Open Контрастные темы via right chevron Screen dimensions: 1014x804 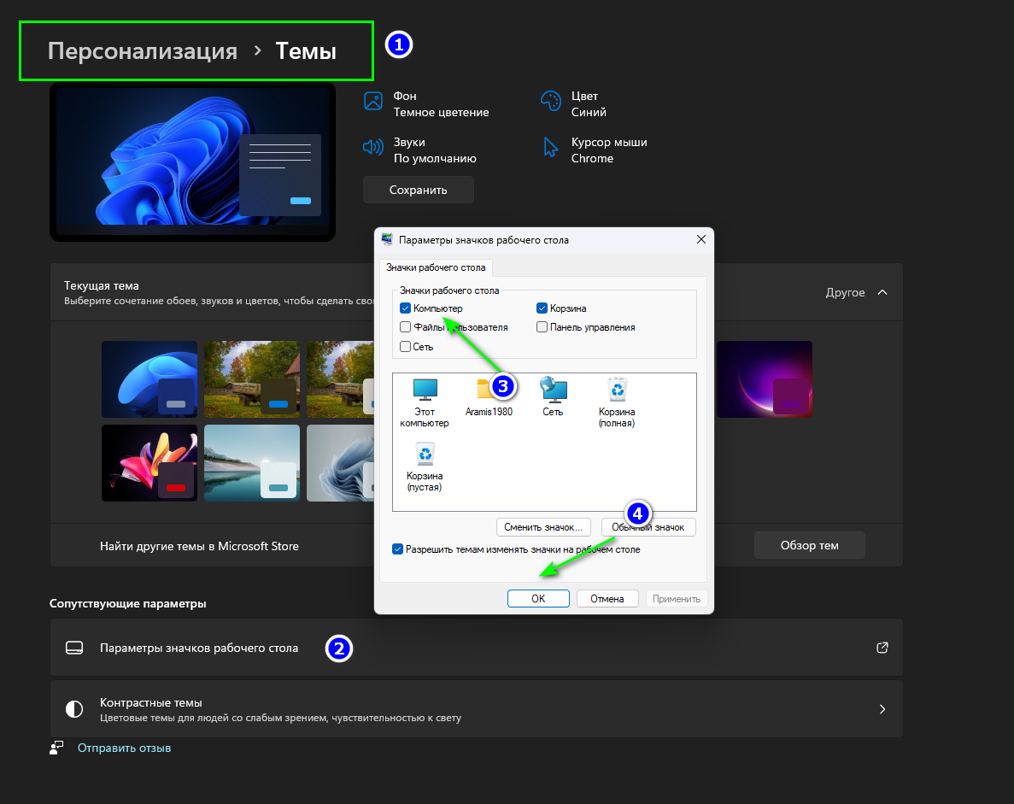click(x=882, y=709)
